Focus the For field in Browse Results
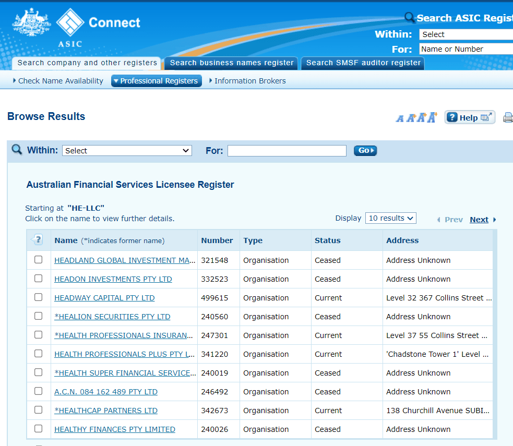The image size is (513, 446). [x=287, y=151]
